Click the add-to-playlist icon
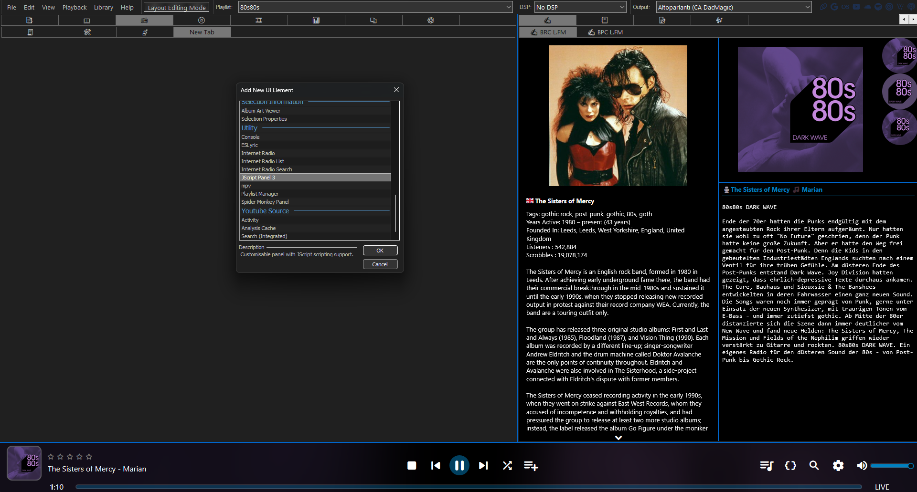Screen dimensions: 917x492 pyautogui.click(x=531, y=465)
